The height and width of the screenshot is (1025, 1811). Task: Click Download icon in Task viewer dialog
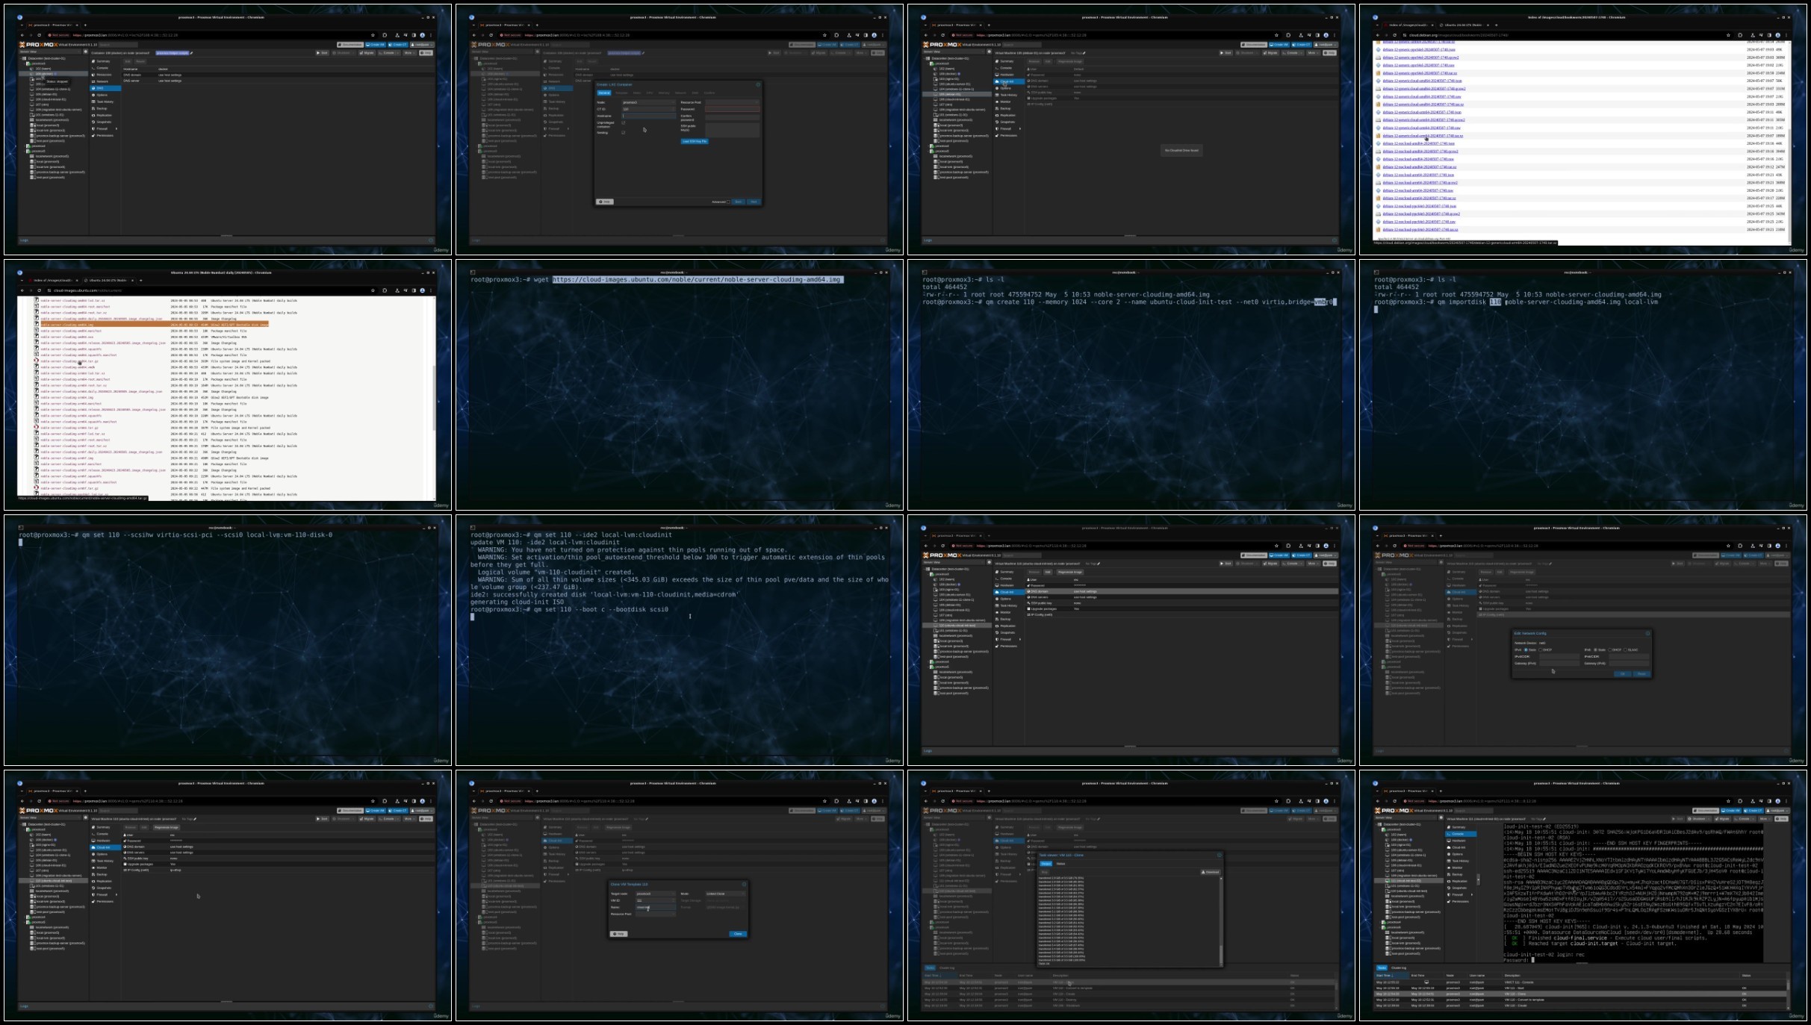[x=1203, y=872]
